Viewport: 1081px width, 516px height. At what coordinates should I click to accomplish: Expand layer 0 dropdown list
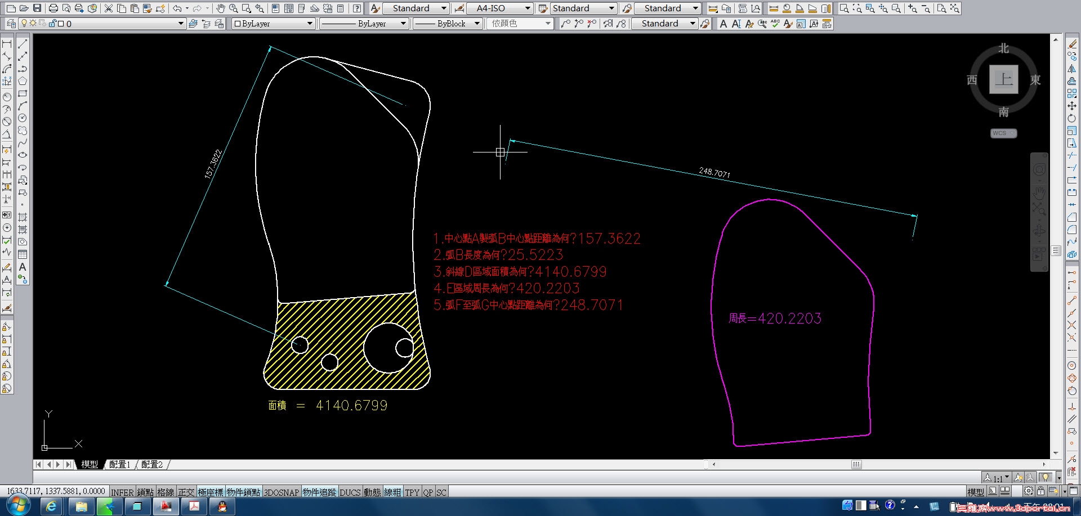(181, 24)
